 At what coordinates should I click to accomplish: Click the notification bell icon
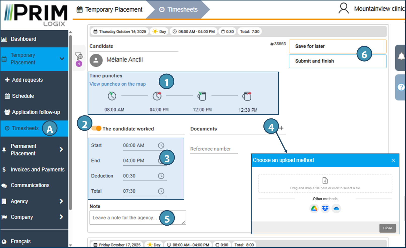coord(401,56)
